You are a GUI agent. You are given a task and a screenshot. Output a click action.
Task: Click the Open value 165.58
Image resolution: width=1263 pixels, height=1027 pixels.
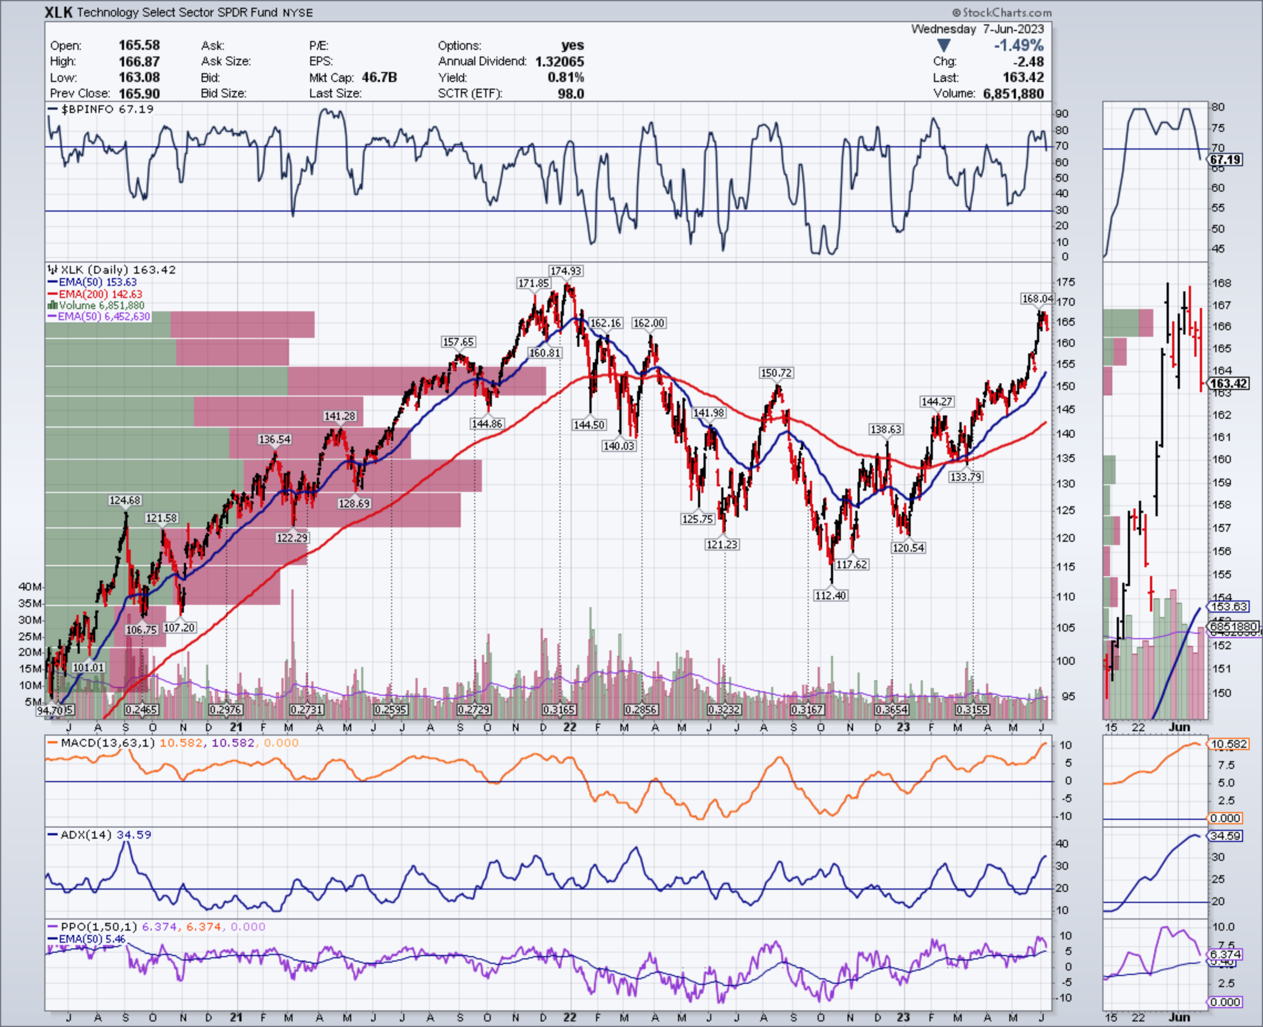(139, 45)
